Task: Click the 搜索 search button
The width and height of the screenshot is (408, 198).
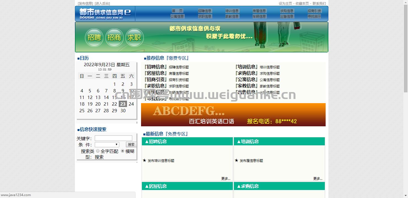Action: pos(131,145)
